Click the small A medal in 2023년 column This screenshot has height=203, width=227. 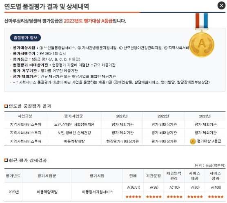pos(193,141)
